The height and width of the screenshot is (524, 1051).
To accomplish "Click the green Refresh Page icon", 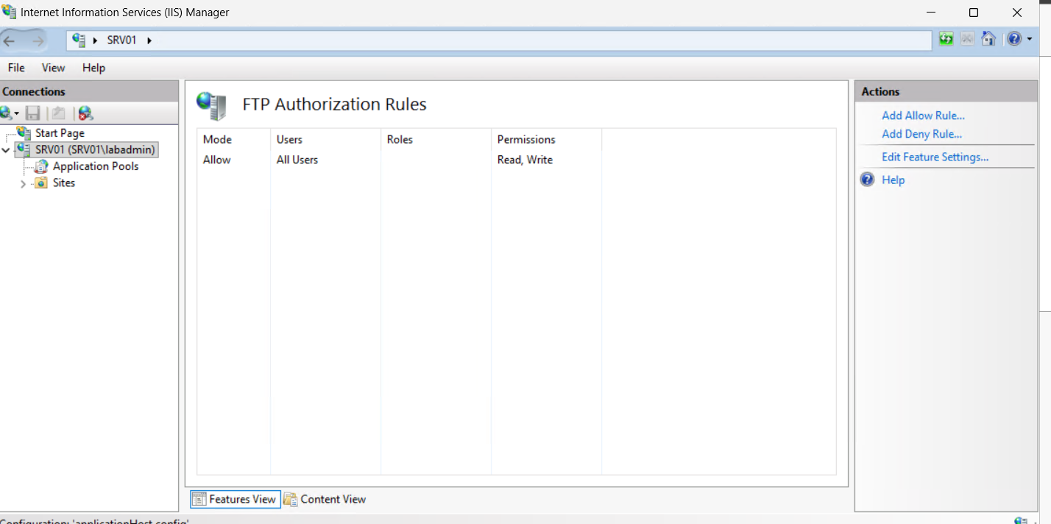I will pos(946,39).
